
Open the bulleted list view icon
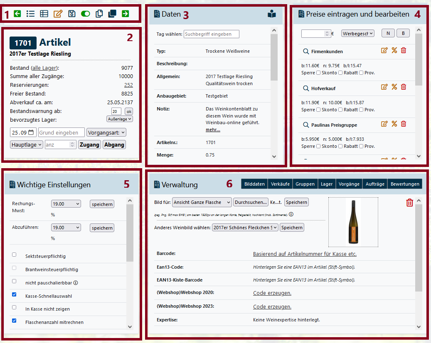pyautogui.click(x=30, y=14)
